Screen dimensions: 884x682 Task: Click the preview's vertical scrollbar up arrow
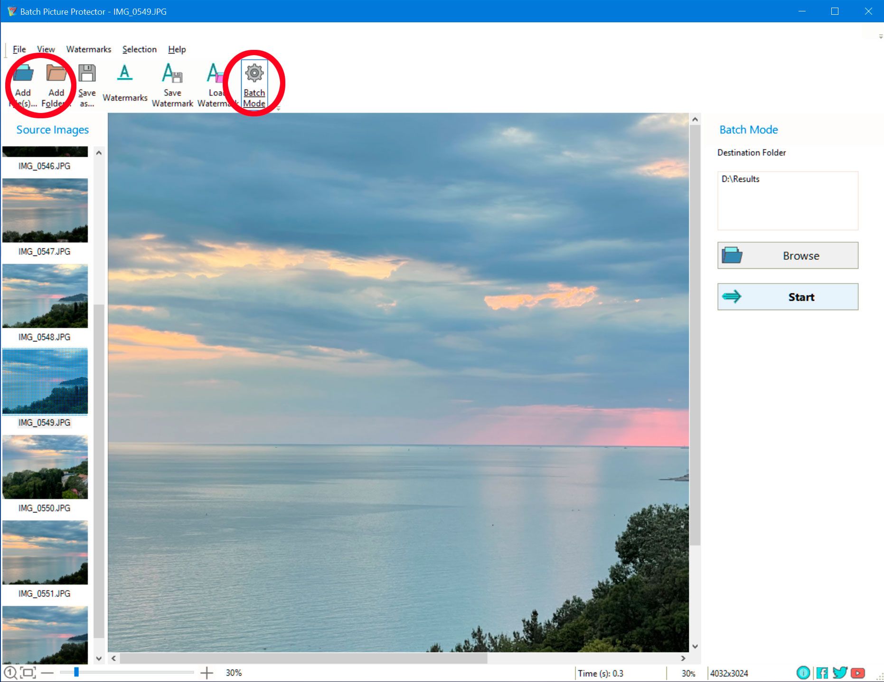pyautogui.click(x=695, y=119)
